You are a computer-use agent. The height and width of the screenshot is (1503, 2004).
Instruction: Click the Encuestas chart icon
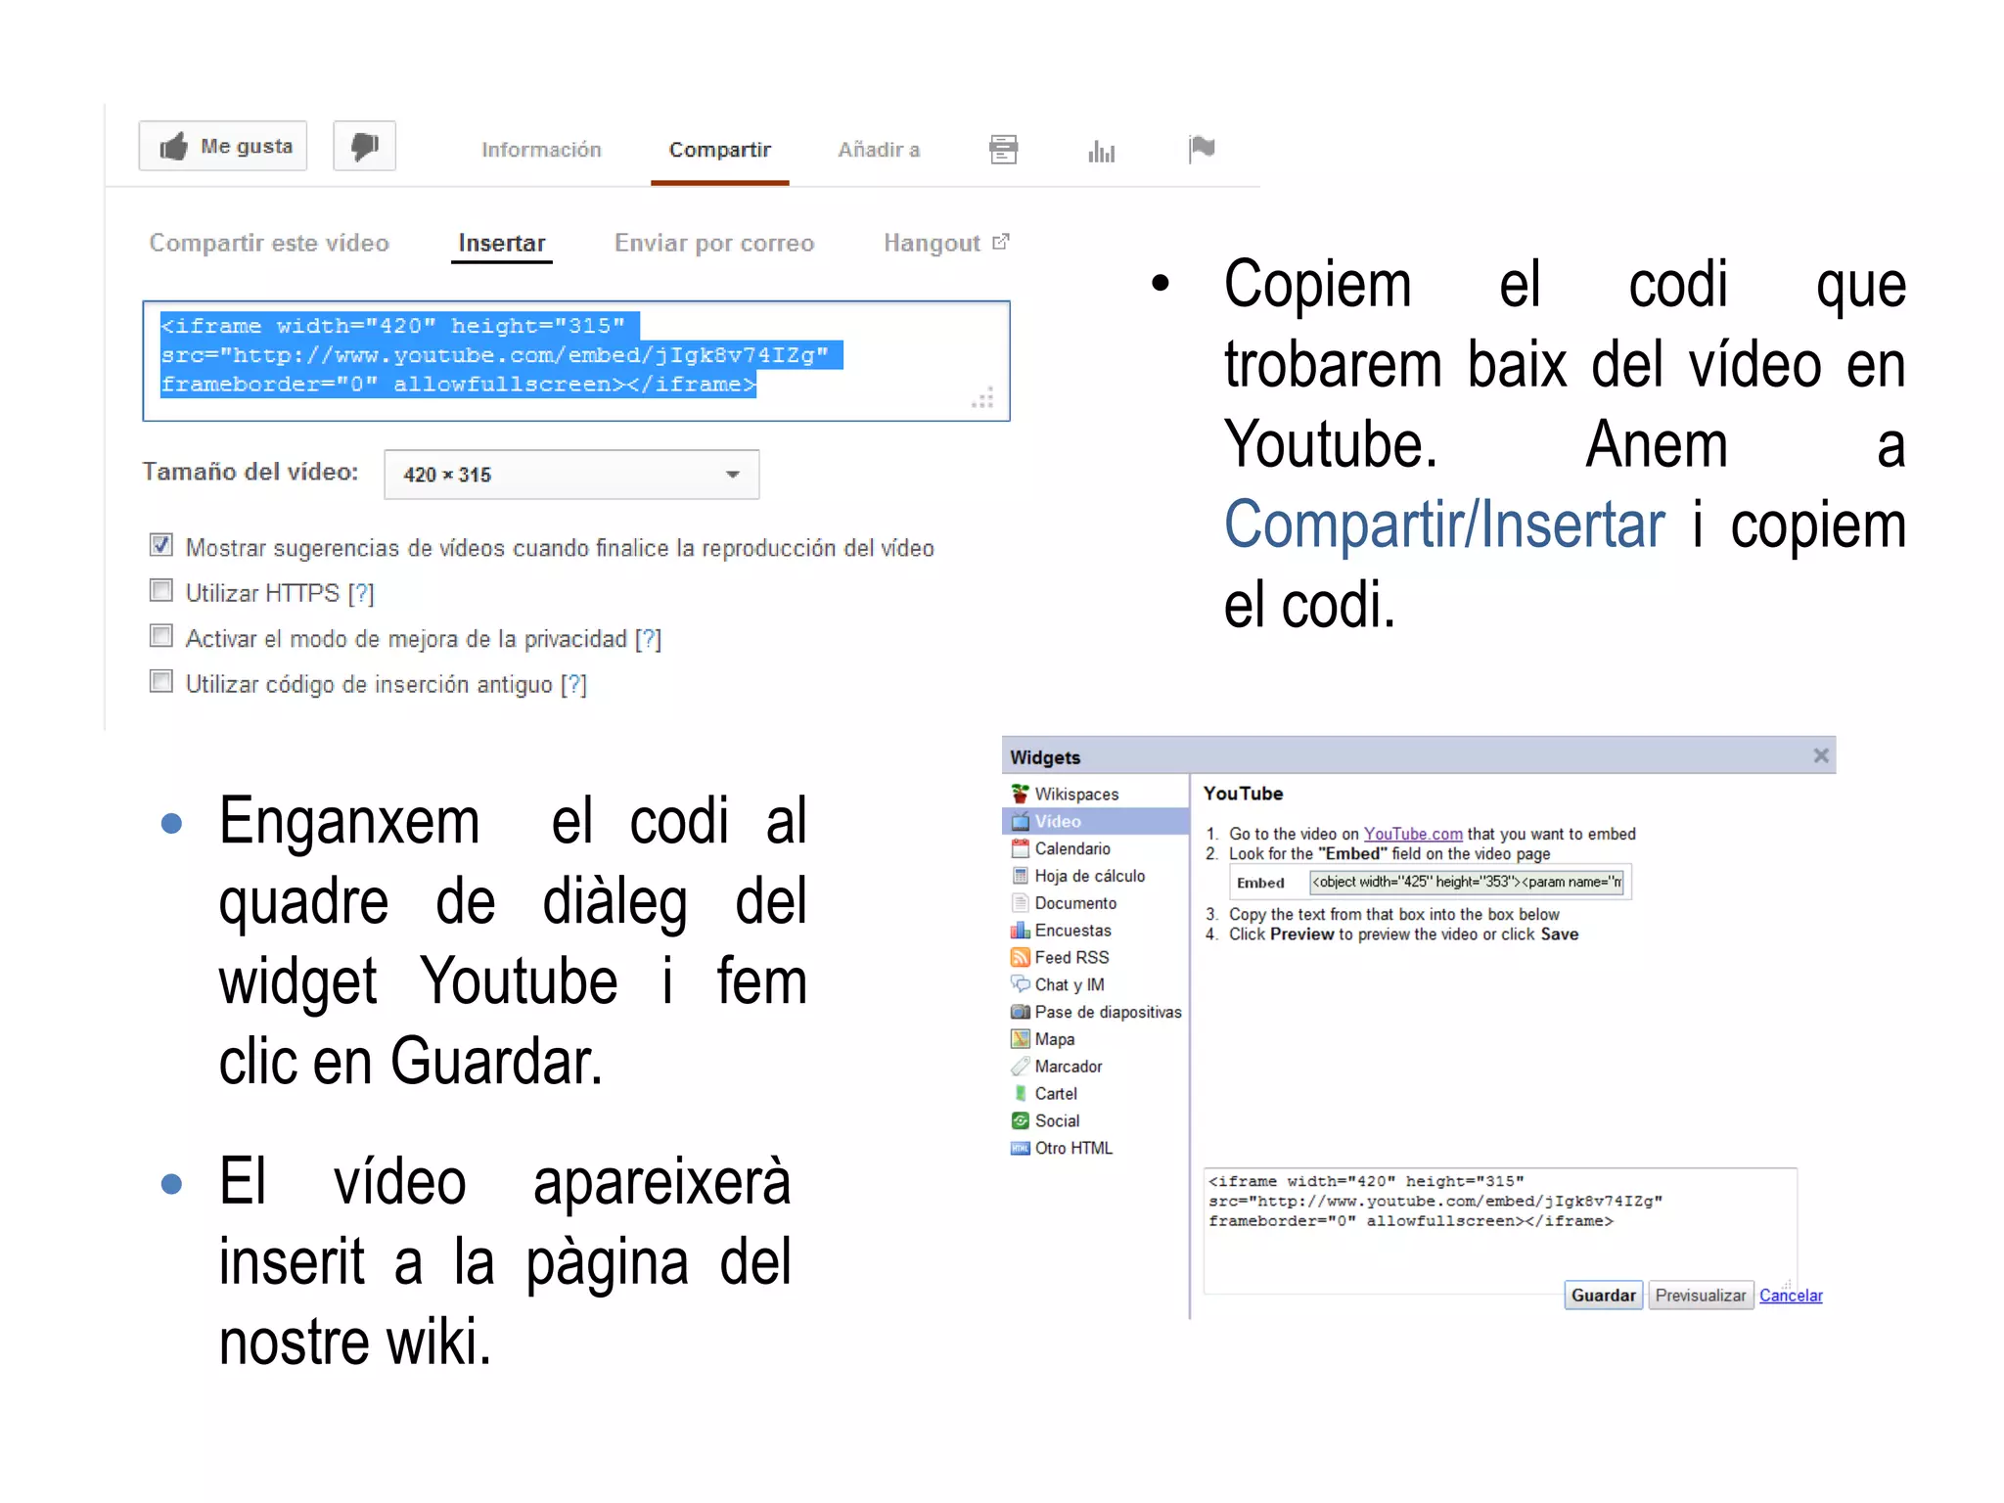[1020, 930]
